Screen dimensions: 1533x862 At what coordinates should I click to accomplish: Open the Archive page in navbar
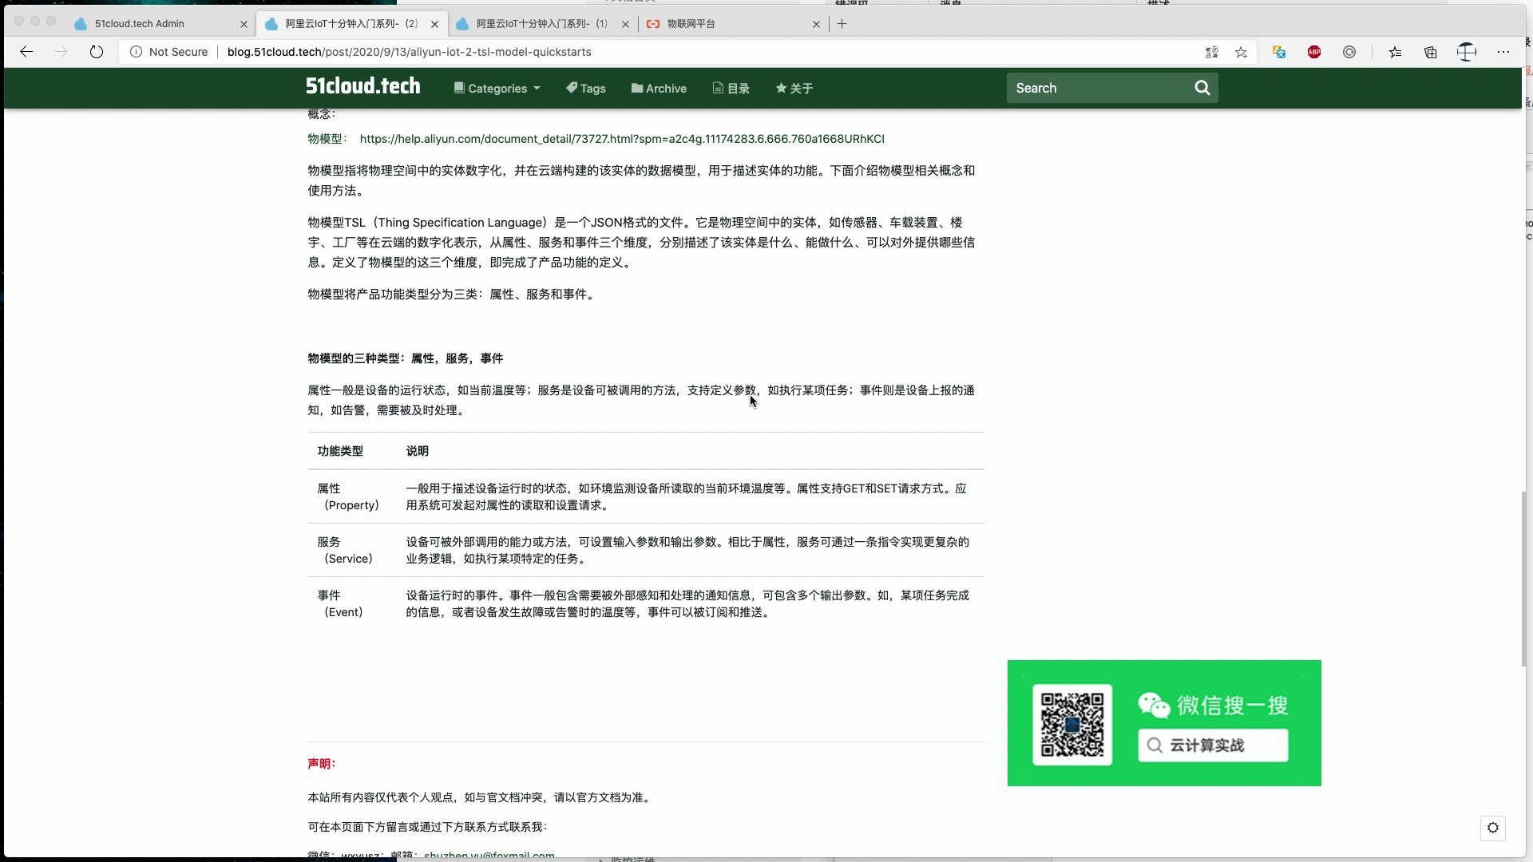click(659, 89)
